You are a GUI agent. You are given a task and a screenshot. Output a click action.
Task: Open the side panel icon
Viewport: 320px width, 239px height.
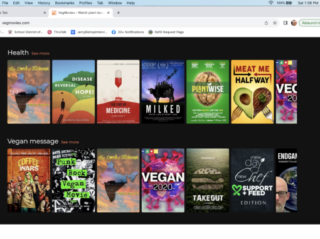(x=285, y=23)
